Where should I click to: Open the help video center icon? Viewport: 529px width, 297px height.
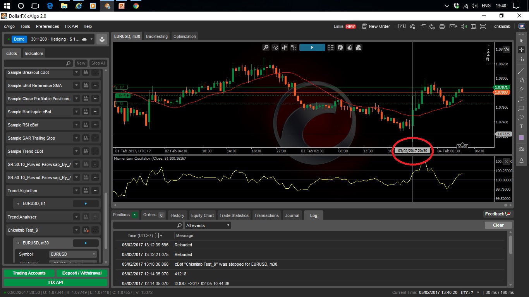click(x=402, y=26)
